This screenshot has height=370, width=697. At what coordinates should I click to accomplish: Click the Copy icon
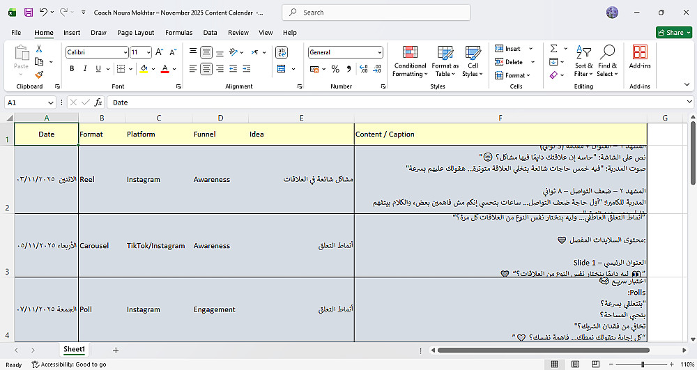coord(39,62)
